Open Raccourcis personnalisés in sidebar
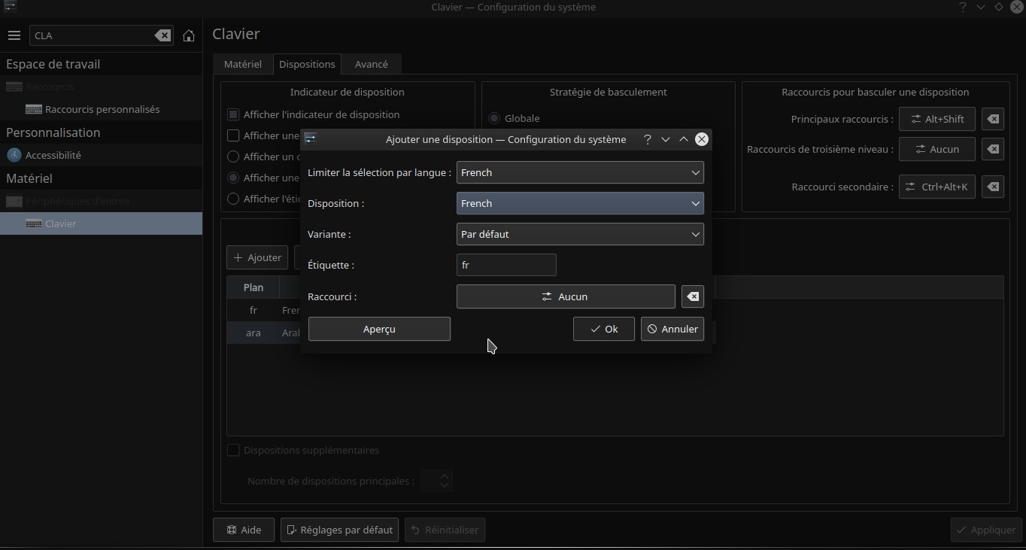Image resolution: width=1026 pixels, height=550 pixels. [101, 109]
